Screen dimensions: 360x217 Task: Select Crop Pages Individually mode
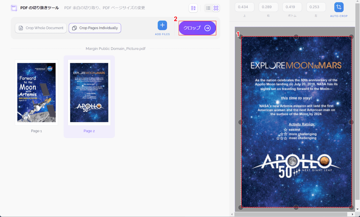(95, 28)
